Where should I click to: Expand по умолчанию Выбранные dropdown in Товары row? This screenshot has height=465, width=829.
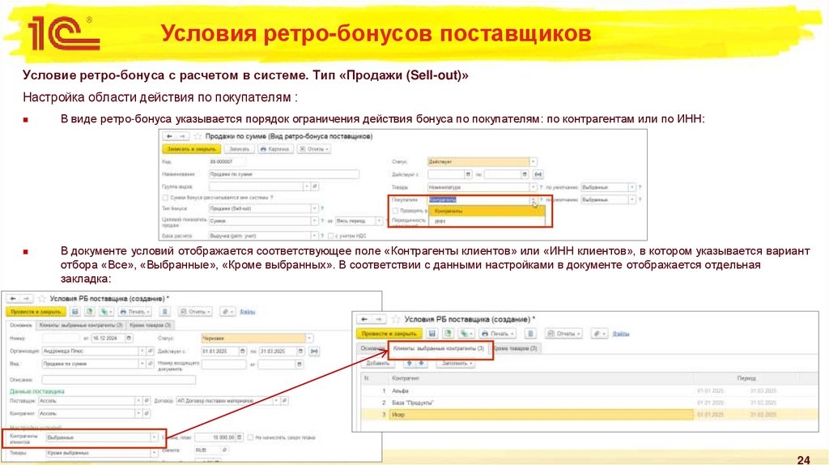[x=631, y=187]
